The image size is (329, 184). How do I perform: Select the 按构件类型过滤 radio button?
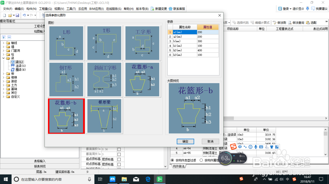coord(172,160)
